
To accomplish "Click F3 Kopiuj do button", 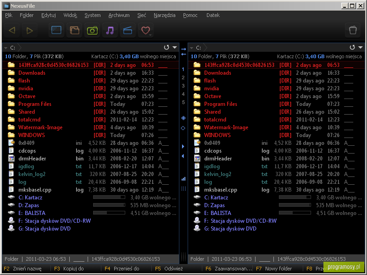I will point(69,269).
